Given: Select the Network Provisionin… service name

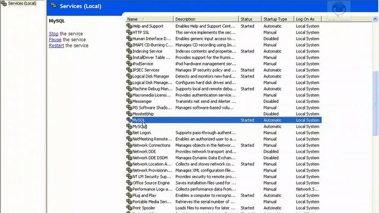Looking at the screenshot, I should pos(152,170).
